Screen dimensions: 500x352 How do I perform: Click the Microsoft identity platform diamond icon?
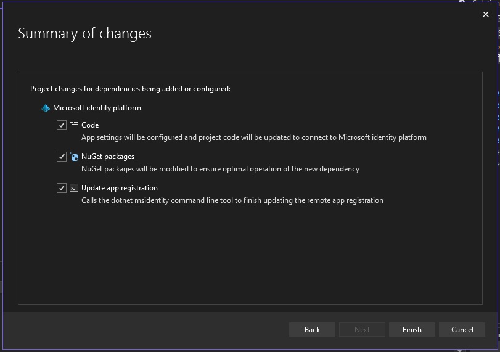pos(46,108)
